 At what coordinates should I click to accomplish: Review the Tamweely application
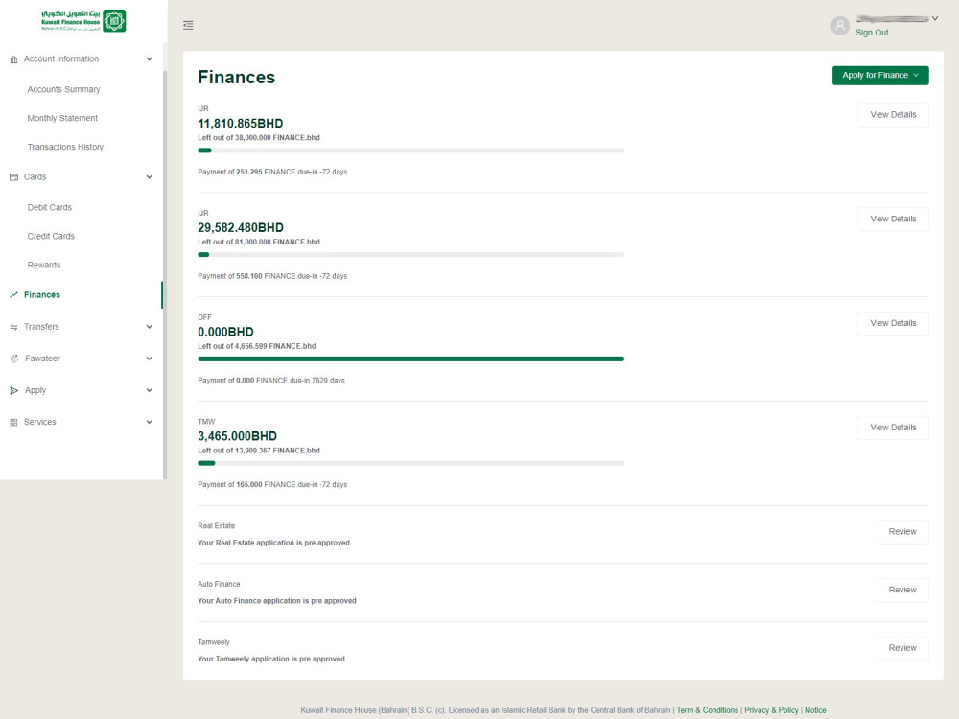(902, 648)
